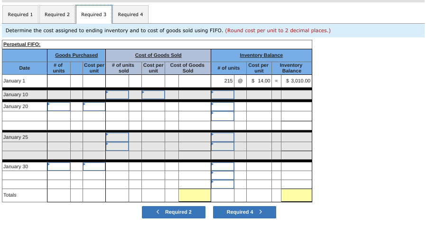Click January 20 first inventory units field
This screenshot has width=429, height=226.
[x=223, y=107]
